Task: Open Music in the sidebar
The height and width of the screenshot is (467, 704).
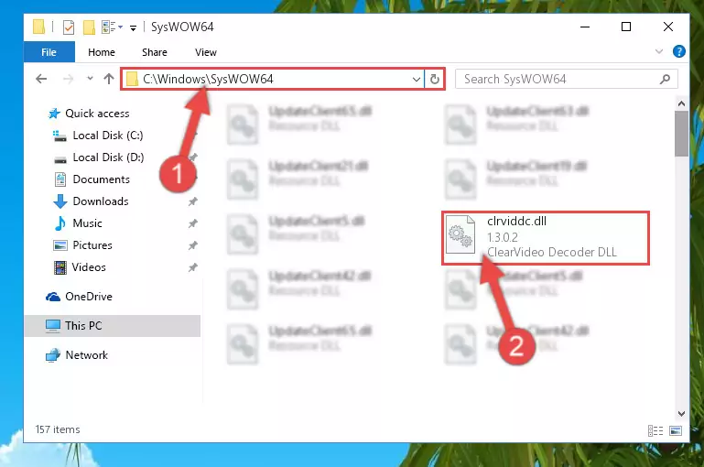Action: pos(78,223)
